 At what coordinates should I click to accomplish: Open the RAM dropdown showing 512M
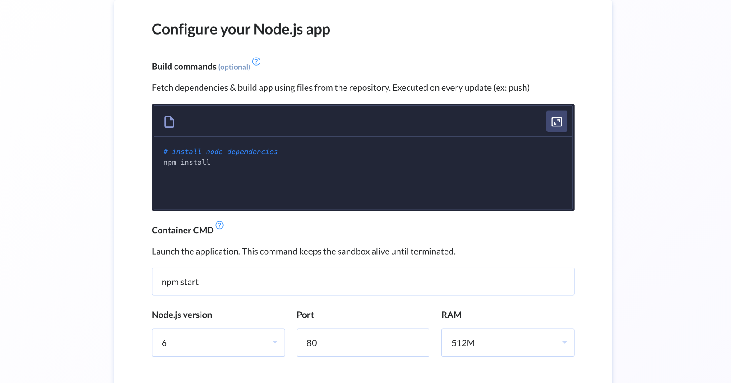coord(508,342)
